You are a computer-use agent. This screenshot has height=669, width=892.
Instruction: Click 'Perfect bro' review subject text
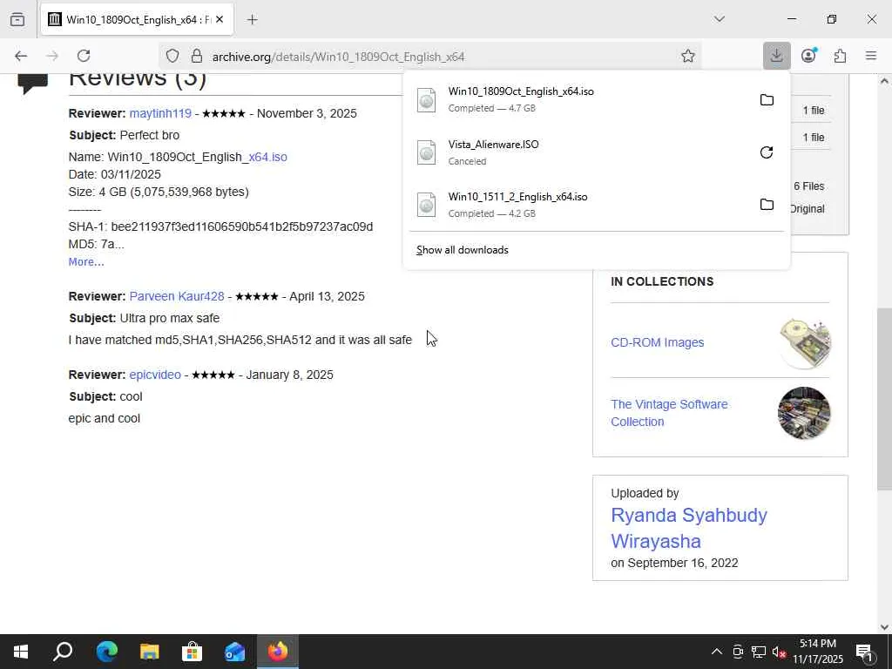tap(150, 135)
